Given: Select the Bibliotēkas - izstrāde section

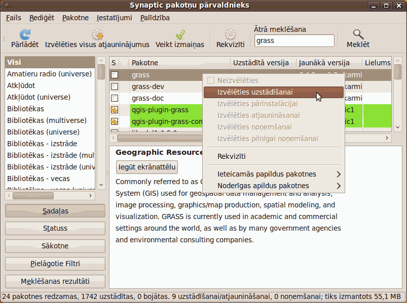Looking at the screenshot, I should click(50, 144).
